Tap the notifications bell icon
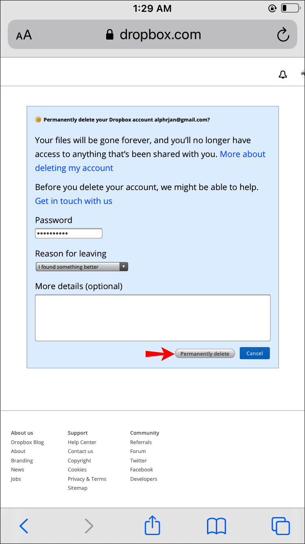Screen dimensions: 305x544 pyautogui.click(x=283, y=75)
